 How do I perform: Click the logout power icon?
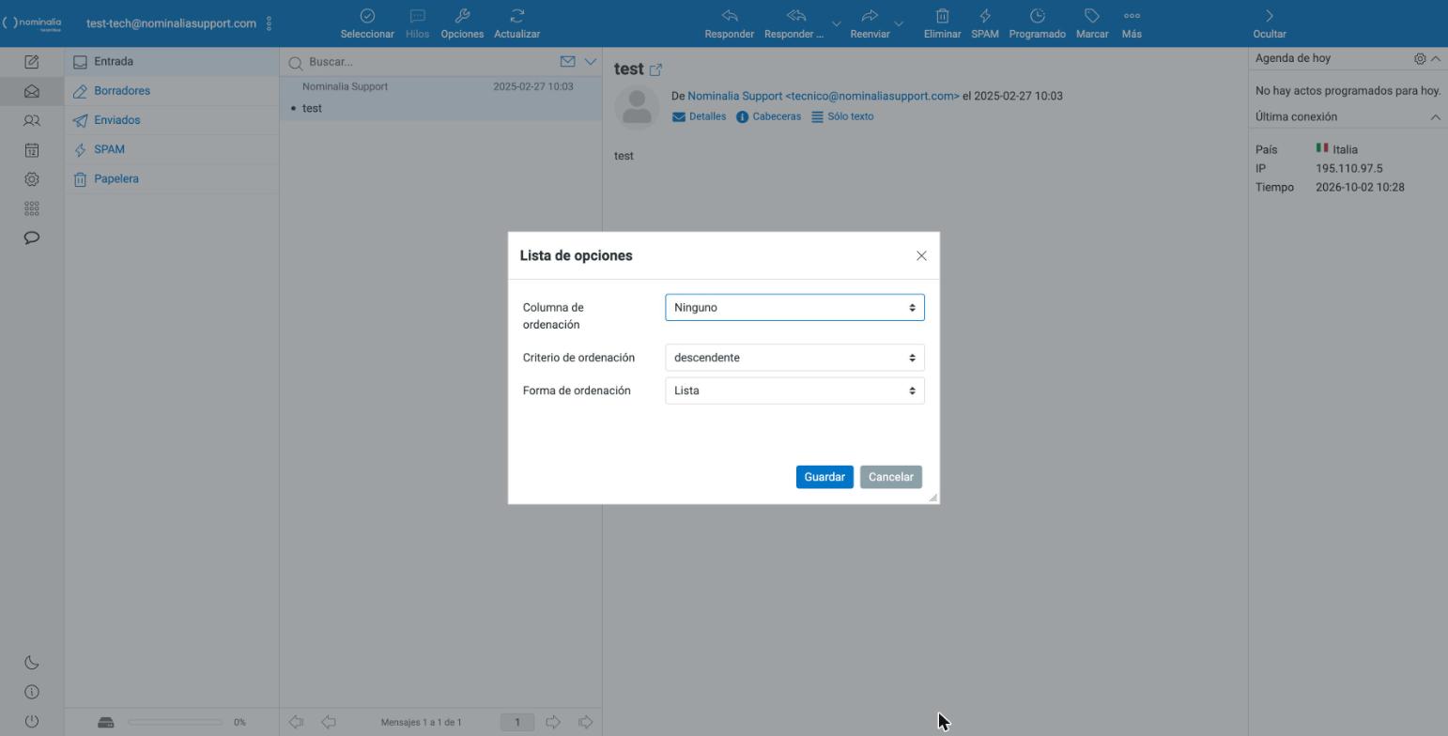pyautogui.click(x=31, y=721)
